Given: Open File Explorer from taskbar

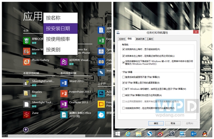Looking at the screenshot, I should click(x=138, y=134).
